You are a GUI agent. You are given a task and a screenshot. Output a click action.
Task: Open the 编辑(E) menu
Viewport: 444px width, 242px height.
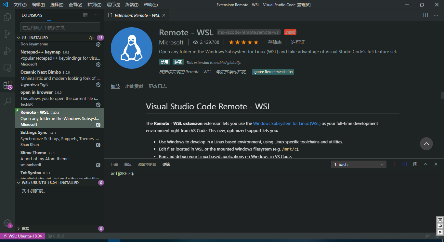point(38,5)
